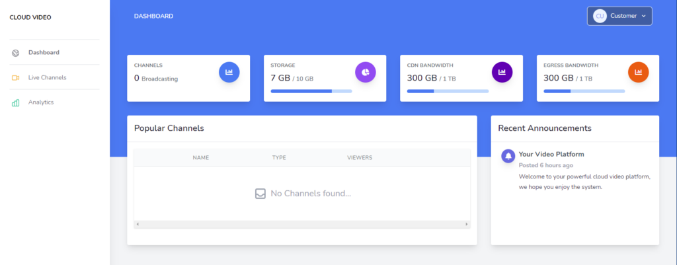Click the Popular Channels heading
Screen dimensions: 677x265
point(169,128)
